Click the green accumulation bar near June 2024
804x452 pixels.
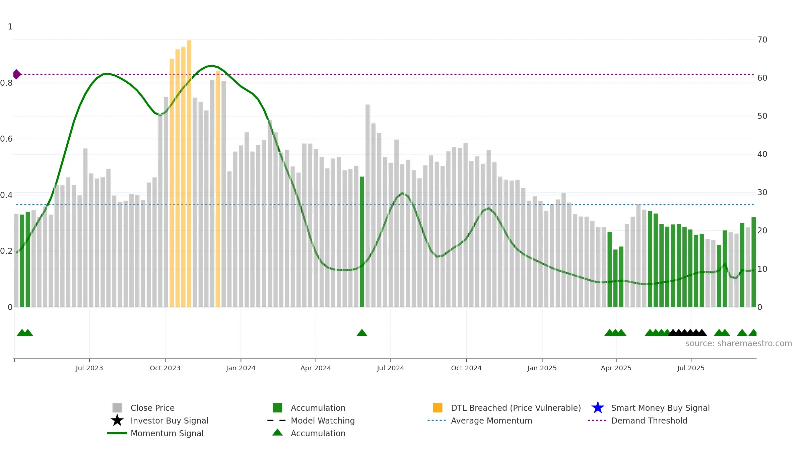(x=362, y=242)
